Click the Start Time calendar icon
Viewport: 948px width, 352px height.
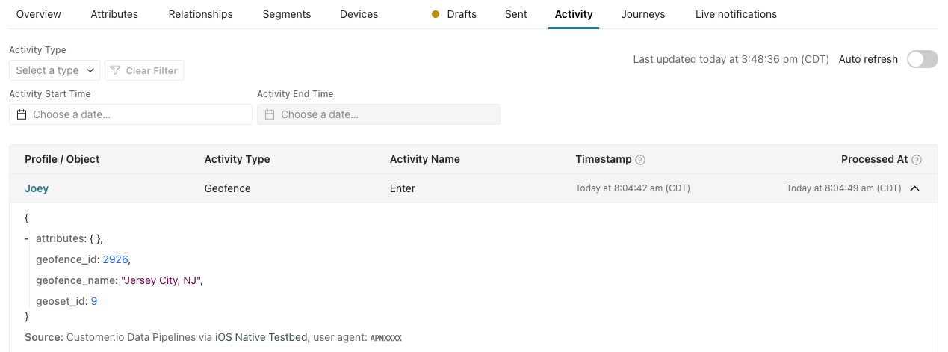[x=22, y=114]
